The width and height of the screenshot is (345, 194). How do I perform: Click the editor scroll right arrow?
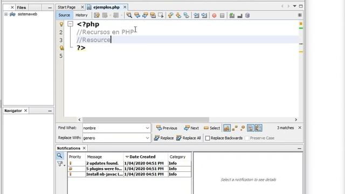pos(296,120)
